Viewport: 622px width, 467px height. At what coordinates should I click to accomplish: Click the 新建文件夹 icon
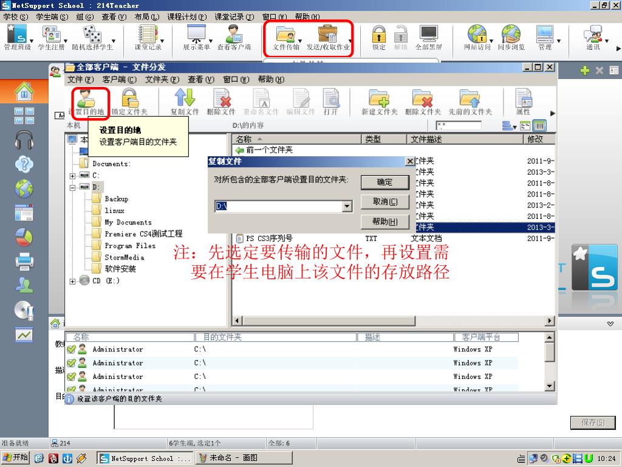[379, 102]
